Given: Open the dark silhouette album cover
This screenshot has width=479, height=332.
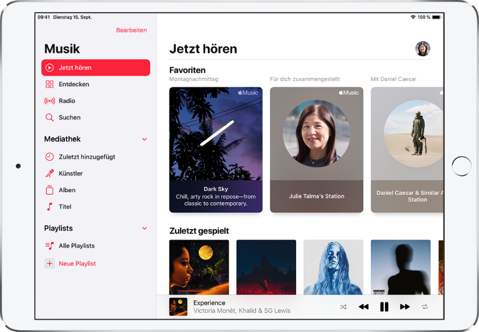Looking at the screenshot, I should click(x=400, y=267).
